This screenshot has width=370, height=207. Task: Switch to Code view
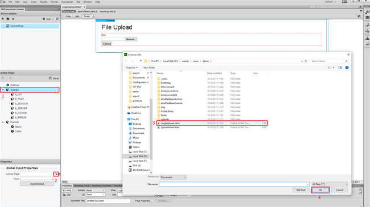[68, 16]
